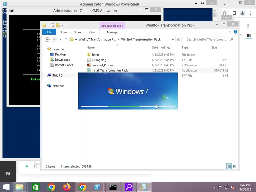Open the recent locations dropdown arrow
256x192 pixels.
click(x=60, y=39)
